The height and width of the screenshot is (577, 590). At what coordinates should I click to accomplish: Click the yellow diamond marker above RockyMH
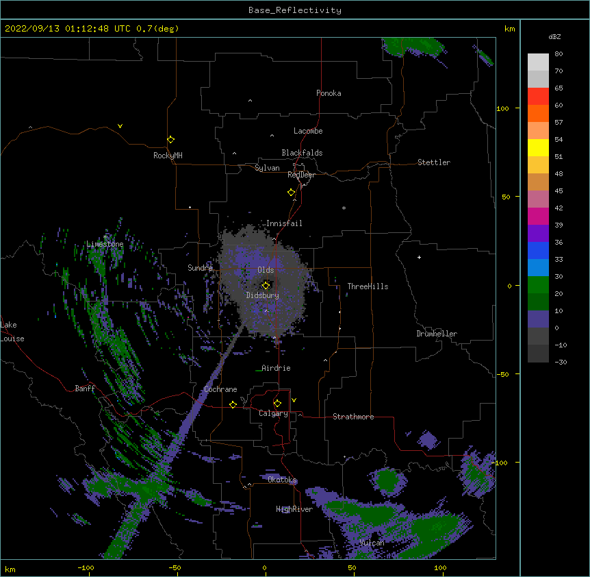point(171,140)
